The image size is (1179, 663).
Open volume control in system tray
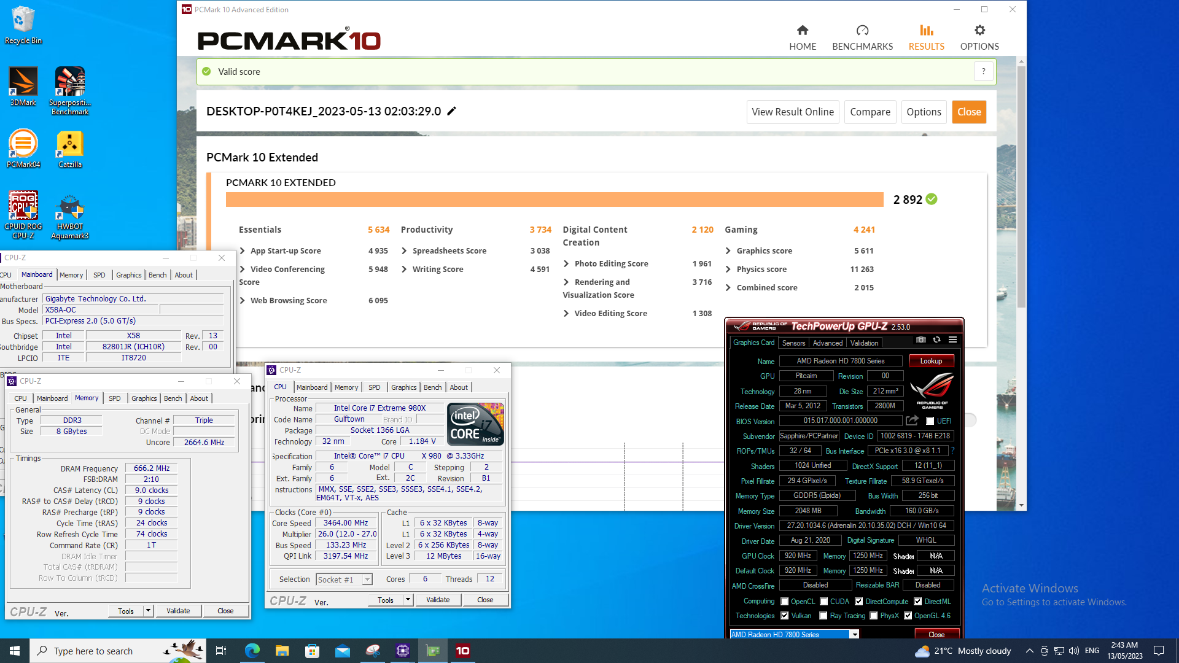1073,651
